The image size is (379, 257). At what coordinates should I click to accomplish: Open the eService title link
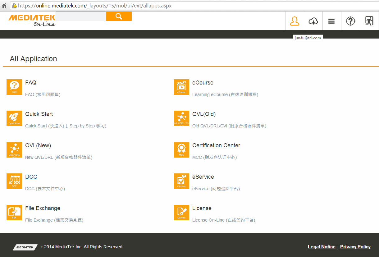pyautogui.click(x=203, y=177)
